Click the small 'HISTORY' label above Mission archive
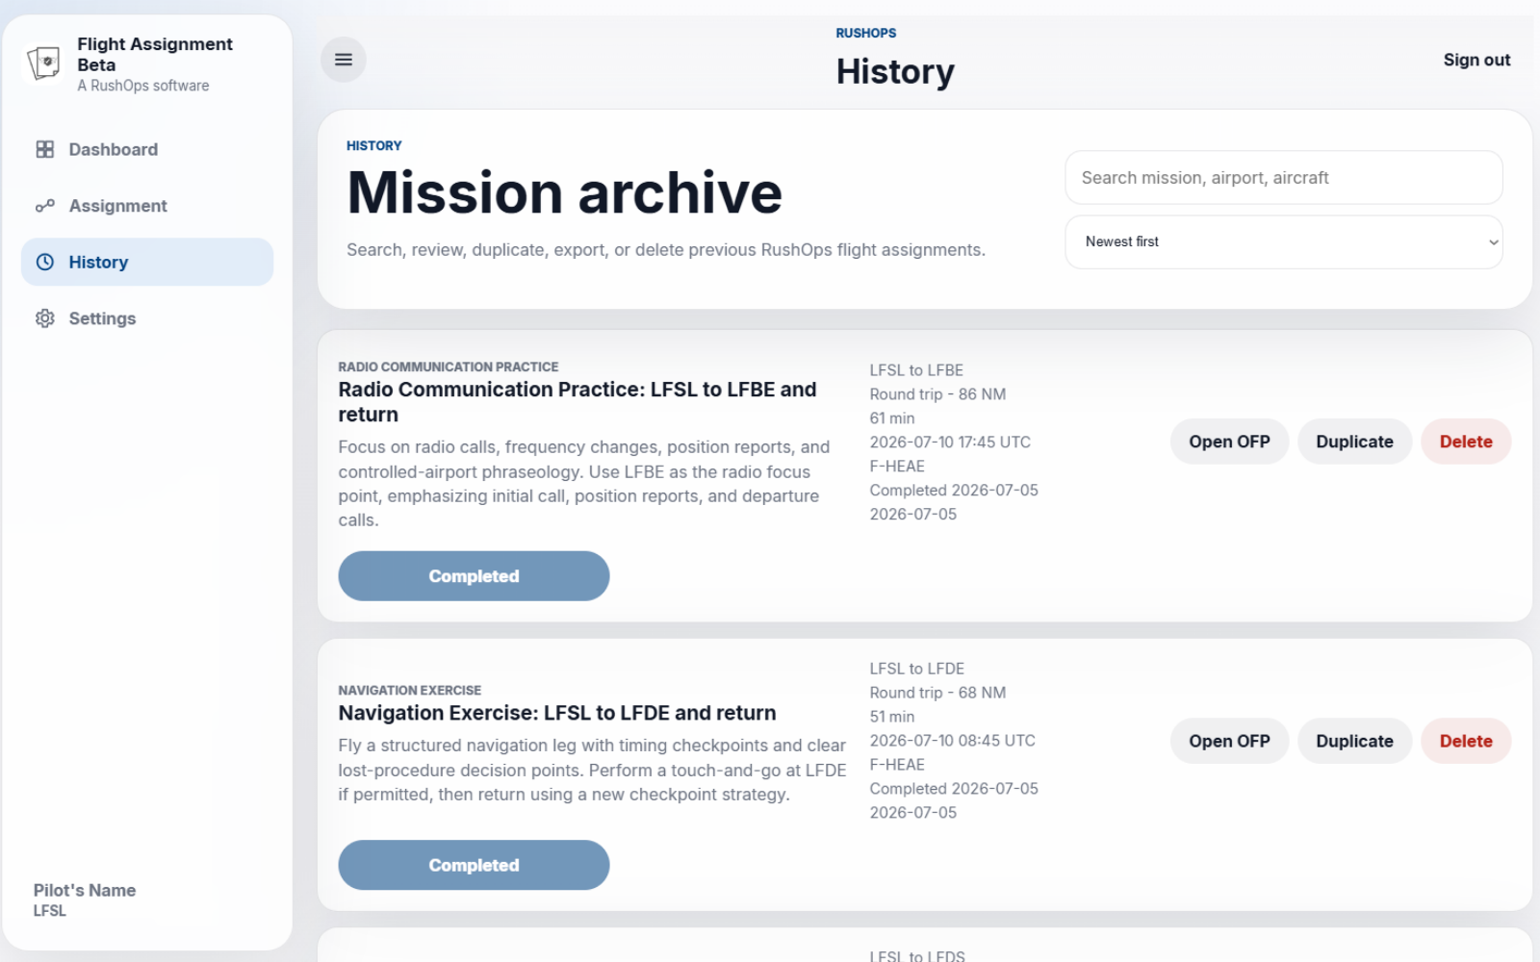Screen dimensions: 1540x962 point(373,145)
